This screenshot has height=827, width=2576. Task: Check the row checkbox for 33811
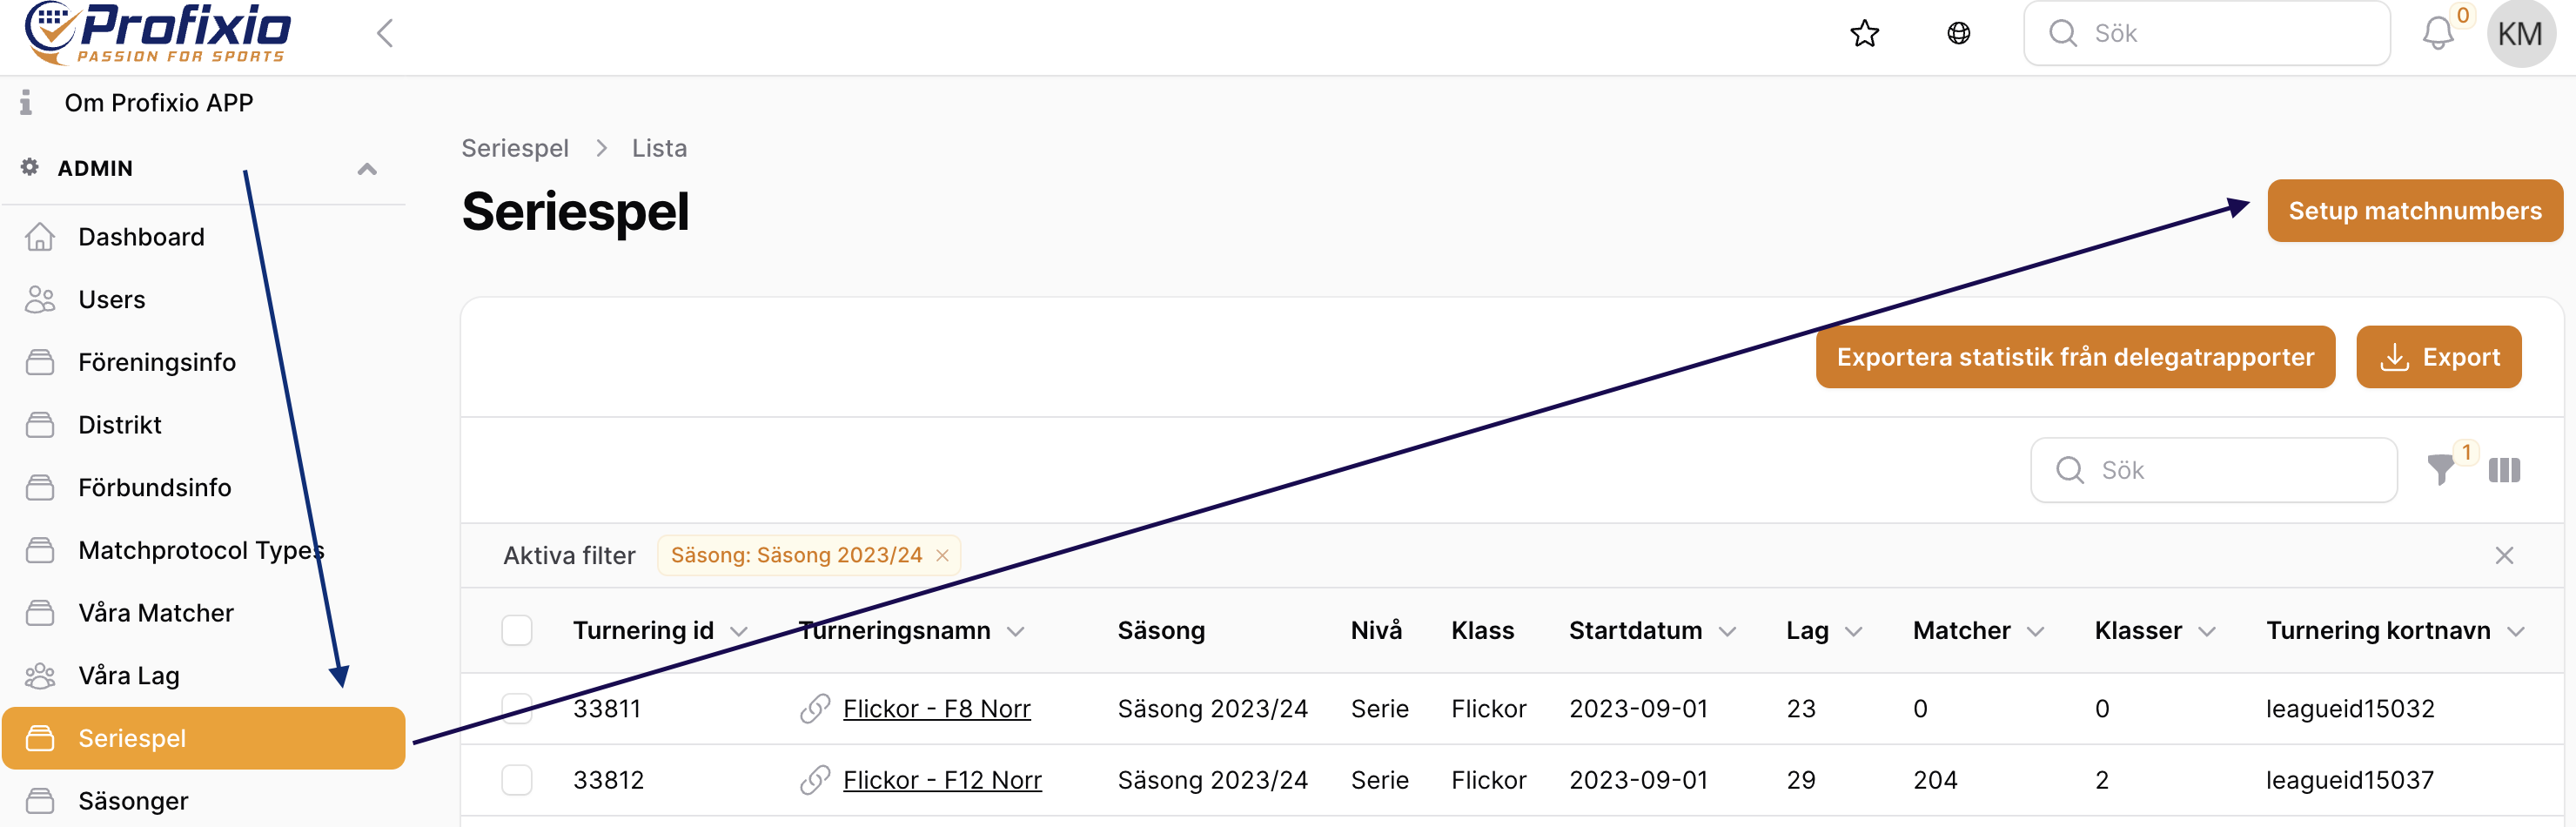click(517, 709)
